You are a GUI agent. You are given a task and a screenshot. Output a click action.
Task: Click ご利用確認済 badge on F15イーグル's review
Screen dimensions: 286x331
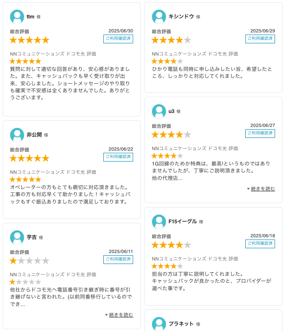pyautogui.click(x=260, y=244)
